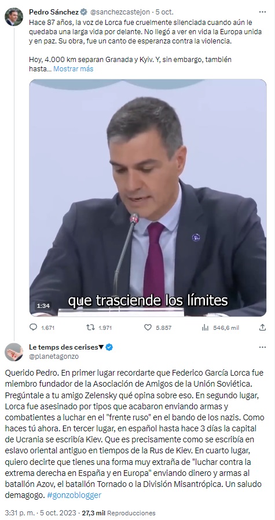Screen dimensions: 275x520
Task: Visit the @sanchezcastejon handle
Action: [x=120, y=12]
